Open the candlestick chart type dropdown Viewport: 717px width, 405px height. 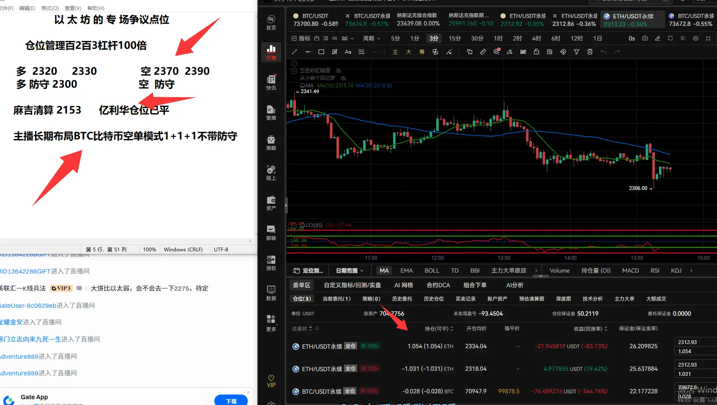(x=348, y=38)
